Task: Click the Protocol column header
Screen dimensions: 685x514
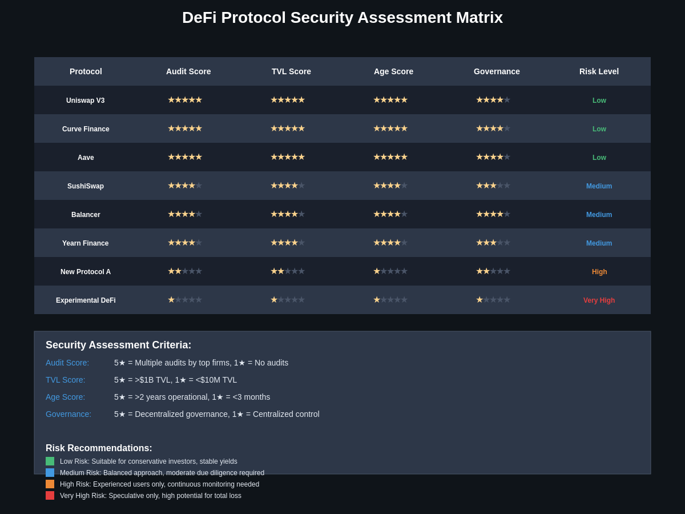Action: click(x=86, y=71)
